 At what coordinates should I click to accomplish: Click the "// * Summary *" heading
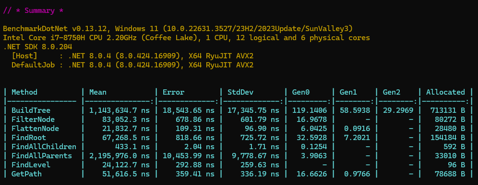(33, 11)
